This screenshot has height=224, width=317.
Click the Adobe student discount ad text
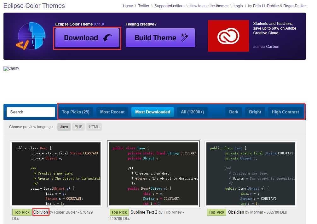(275, 28)
